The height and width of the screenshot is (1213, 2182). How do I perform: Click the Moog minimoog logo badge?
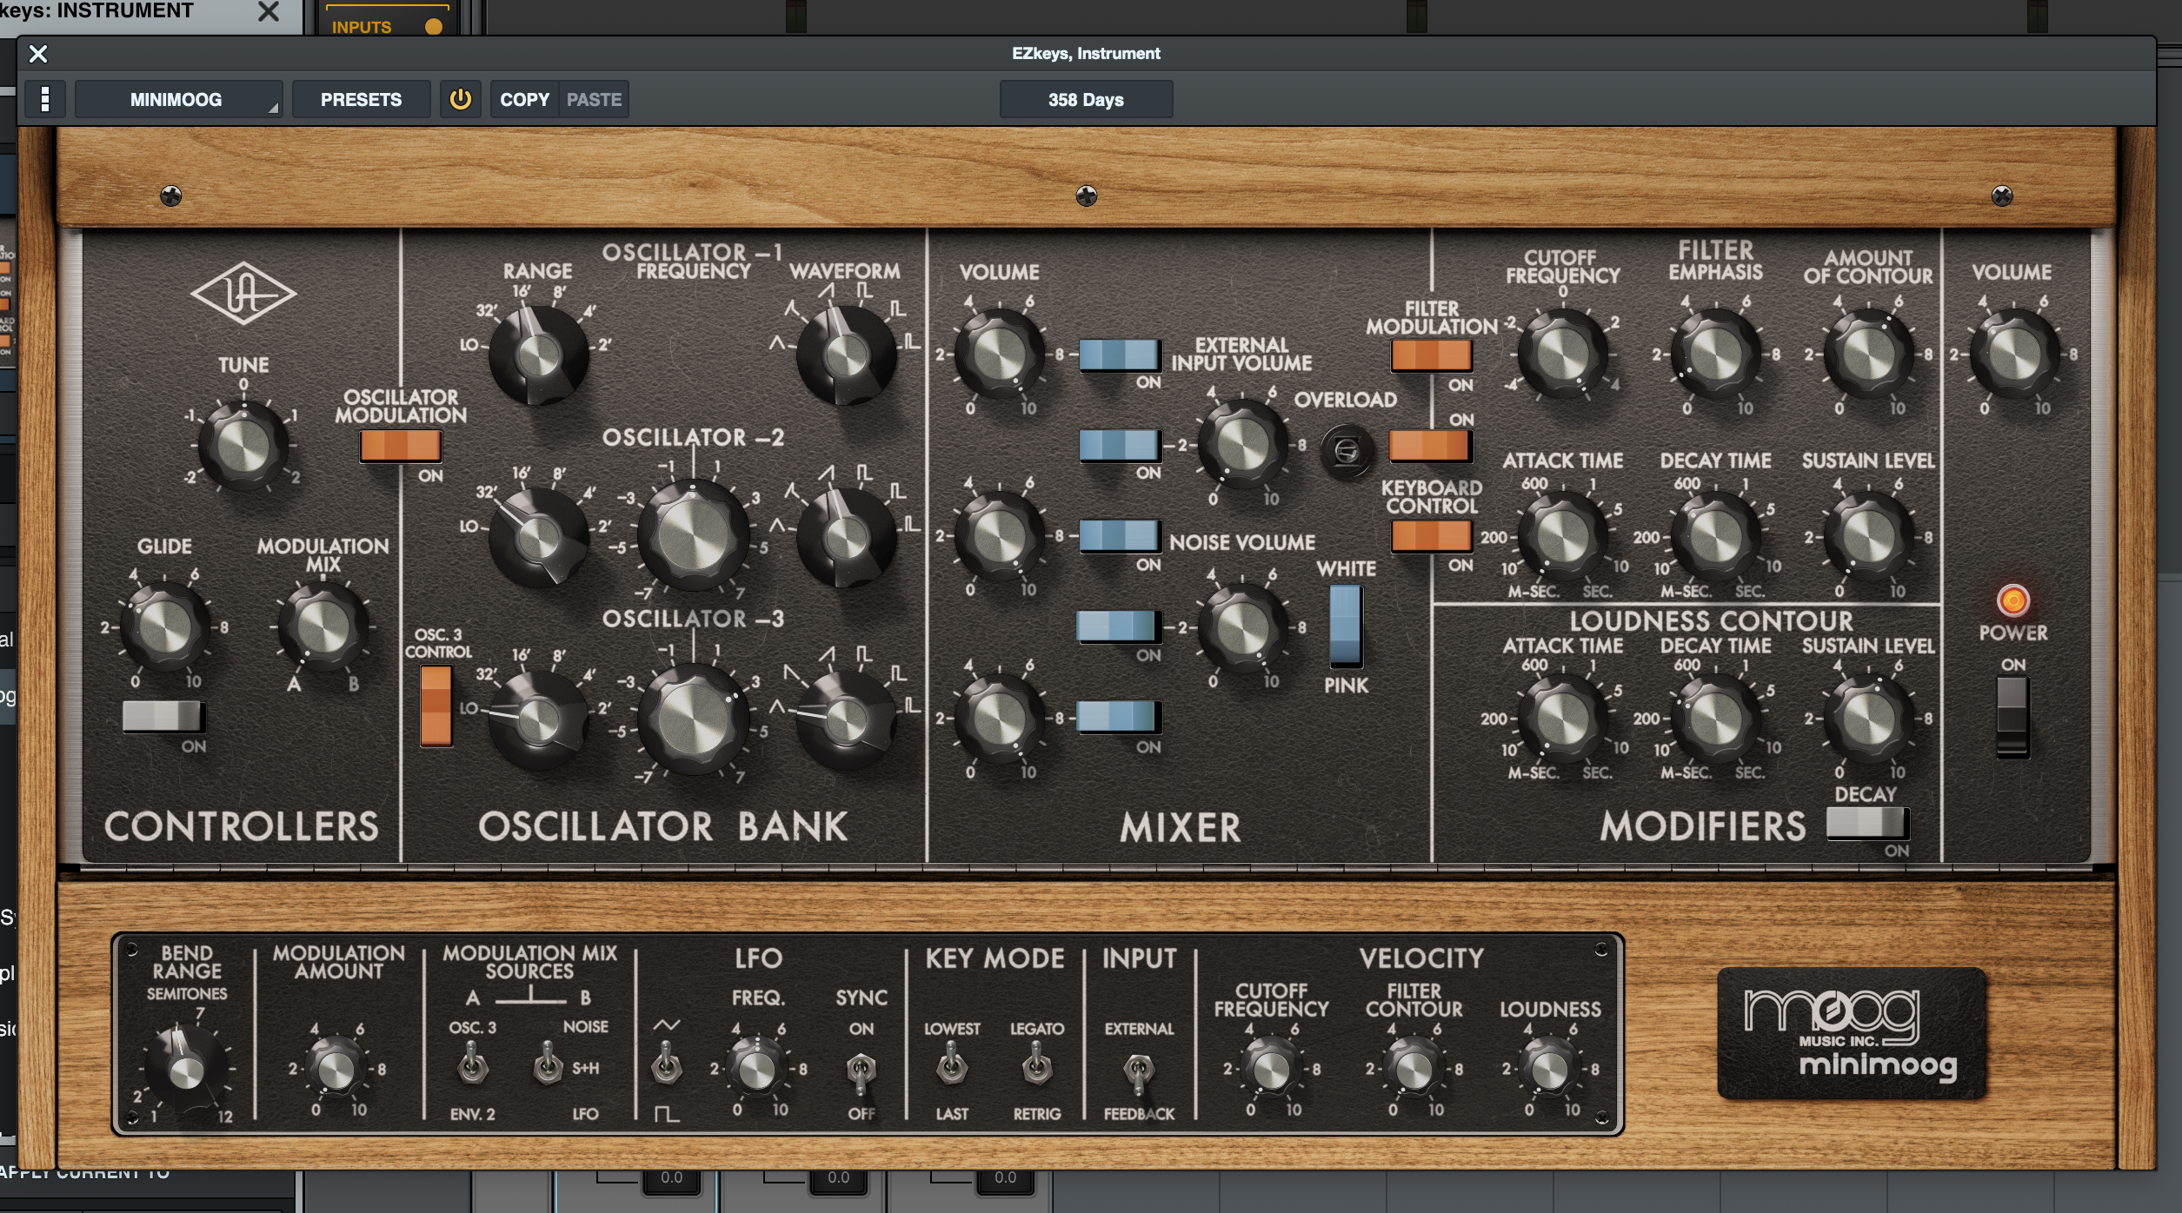(1852, 1033)
